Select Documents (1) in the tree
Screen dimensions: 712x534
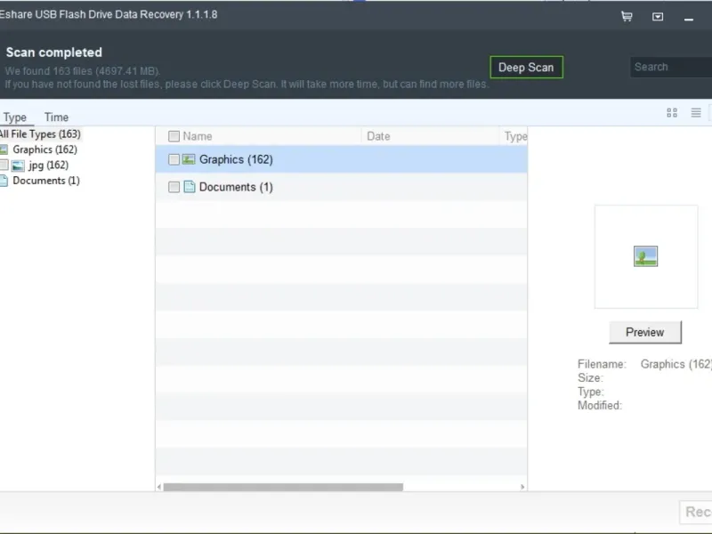coord(46,181)
